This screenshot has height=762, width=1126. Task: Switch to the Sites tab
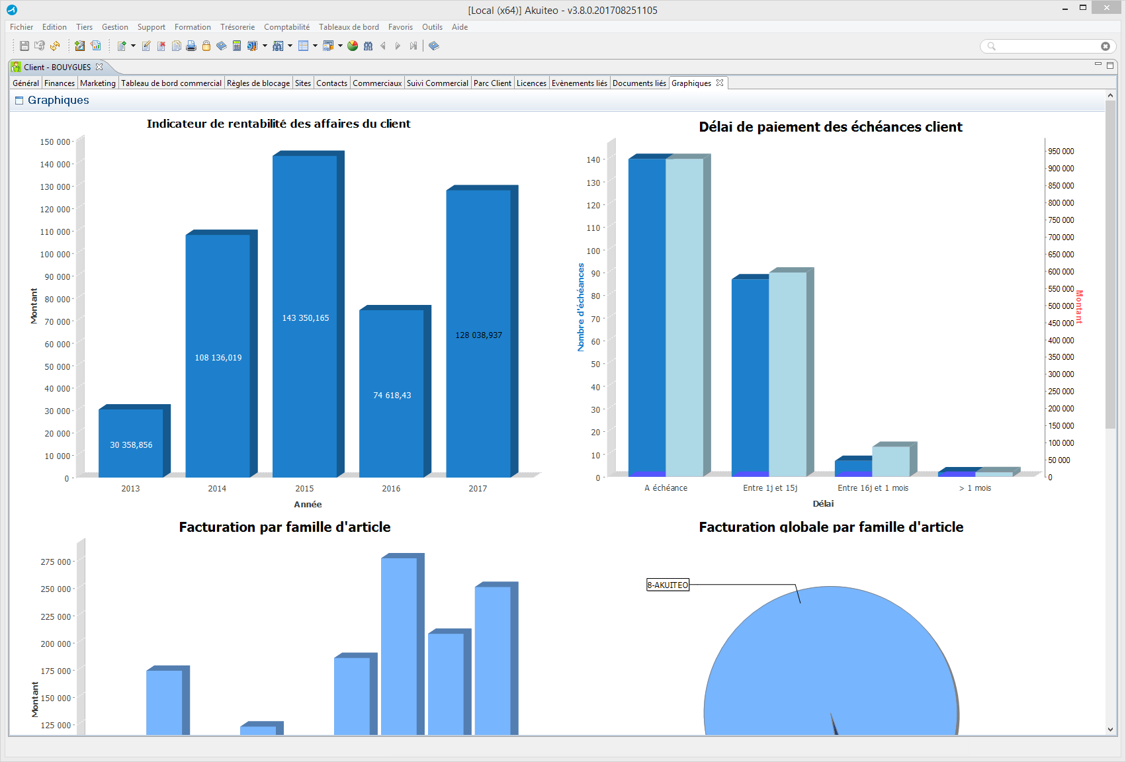pyautogui.click(x=303, y=83)
